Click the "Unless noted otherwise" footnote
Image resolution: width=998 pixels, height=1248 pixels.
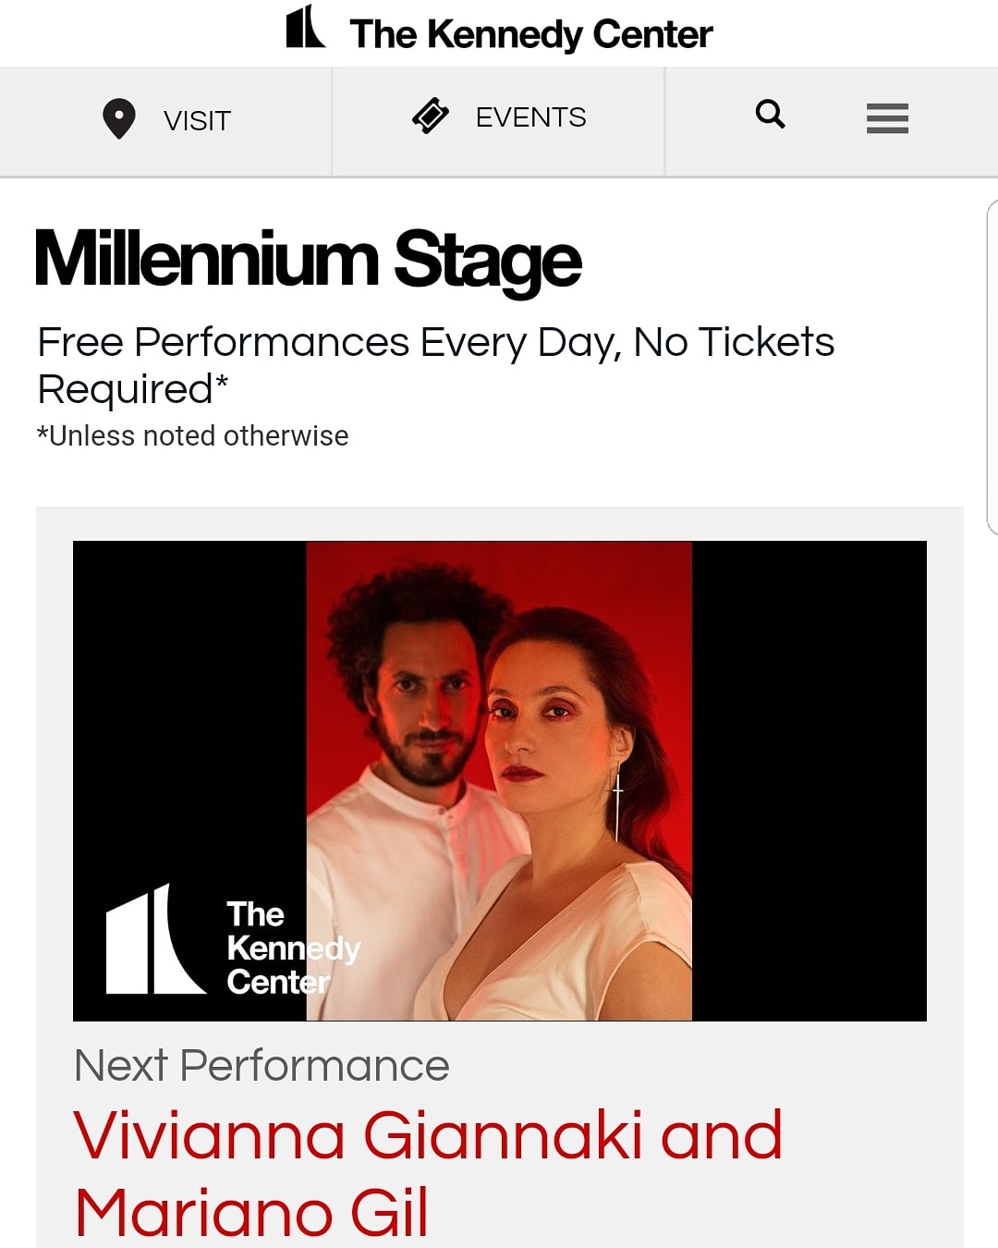click(x=193, y=435)
